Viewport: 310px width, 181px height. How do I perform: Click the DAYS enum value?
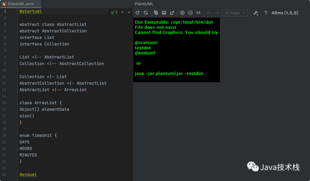(24, 142)
